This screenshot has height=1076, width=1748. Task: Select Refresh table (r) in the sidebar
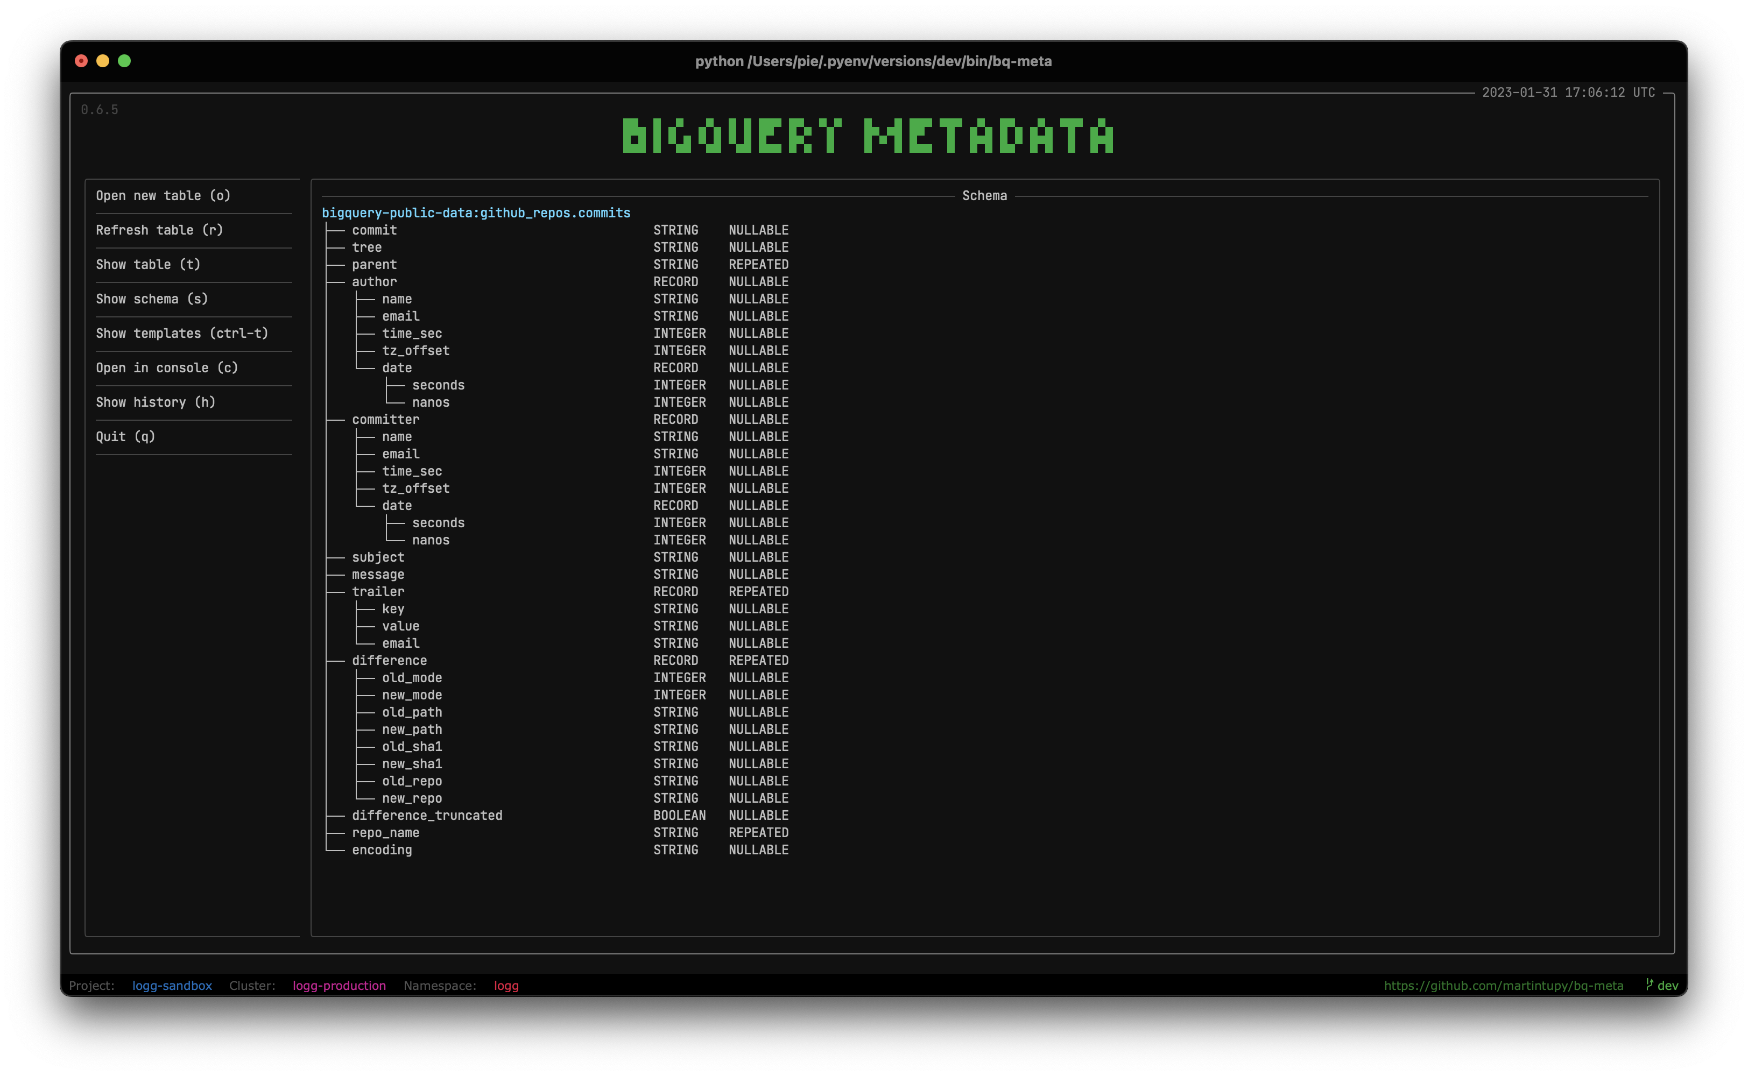(159, 230)
